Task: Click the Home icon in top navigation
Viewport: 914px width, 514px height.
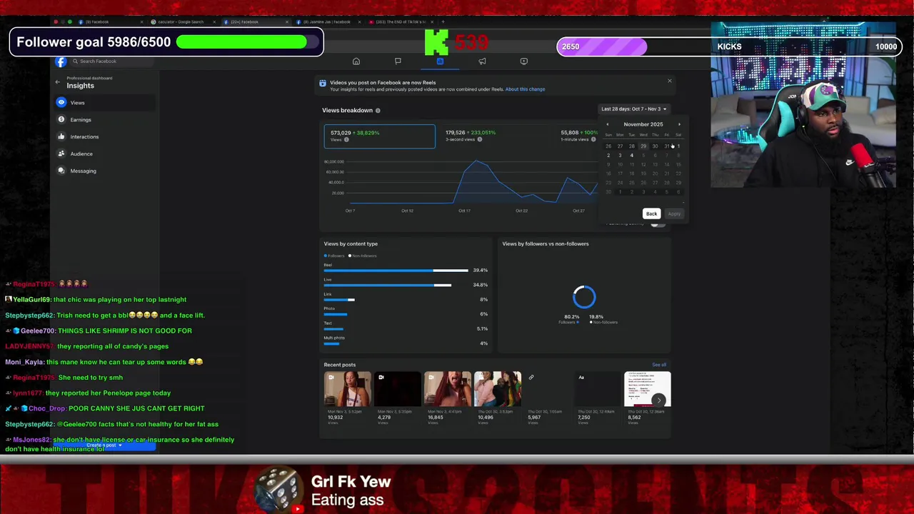Action: 356,61
